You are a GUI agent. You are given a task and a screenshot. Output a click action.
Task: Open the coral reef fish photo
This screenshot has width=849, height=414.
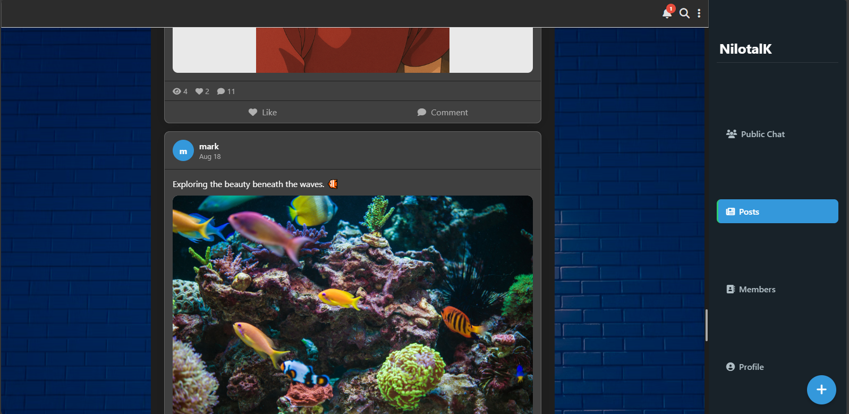353,305
